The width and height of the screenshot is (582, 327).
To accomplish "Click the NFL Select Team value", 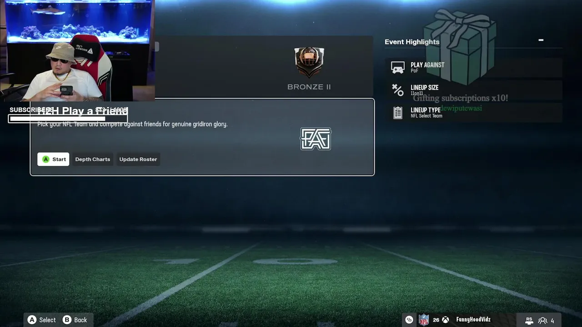I will point(426,116).
